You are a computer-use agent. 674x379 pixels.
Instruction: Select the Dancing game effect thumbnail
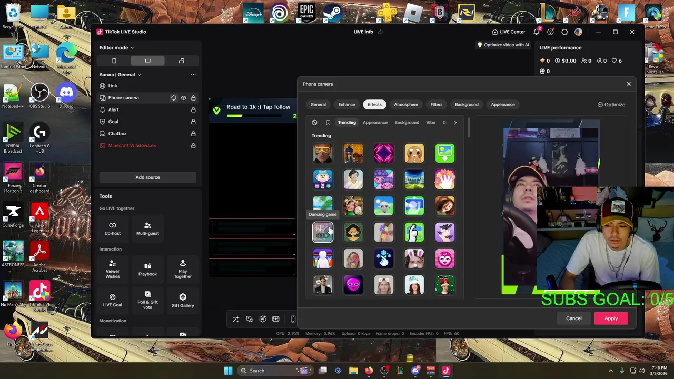coord(323,232)
